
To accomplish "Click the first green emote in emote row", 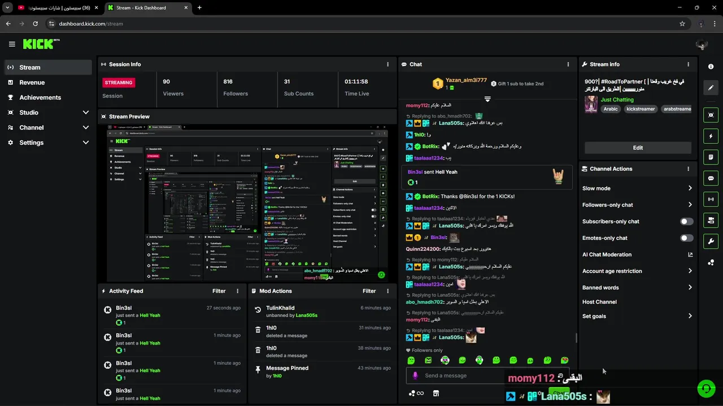I will click(411, 360).
